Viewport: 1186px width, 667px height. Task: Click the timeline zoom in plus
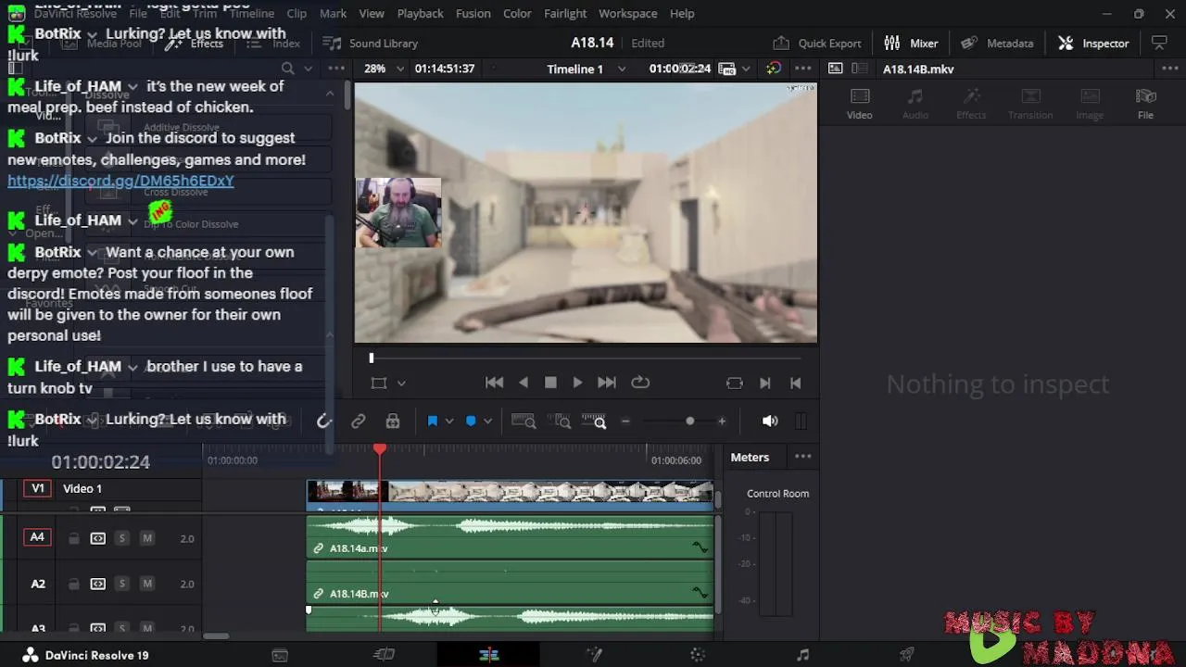pyautogui.click(x=722, y=422)
